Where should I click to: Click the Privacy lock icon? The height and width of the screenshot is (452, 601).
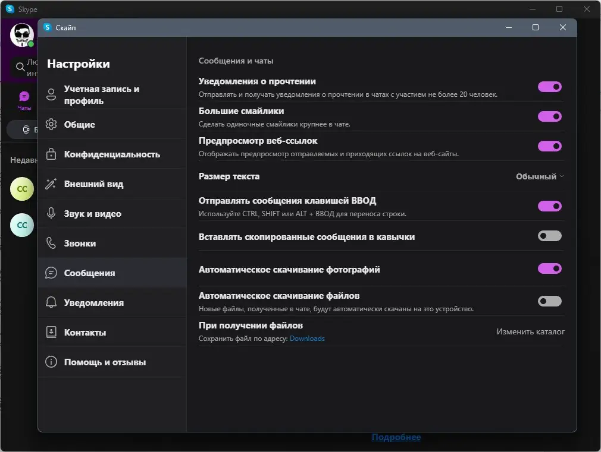[x=51, y=154]
